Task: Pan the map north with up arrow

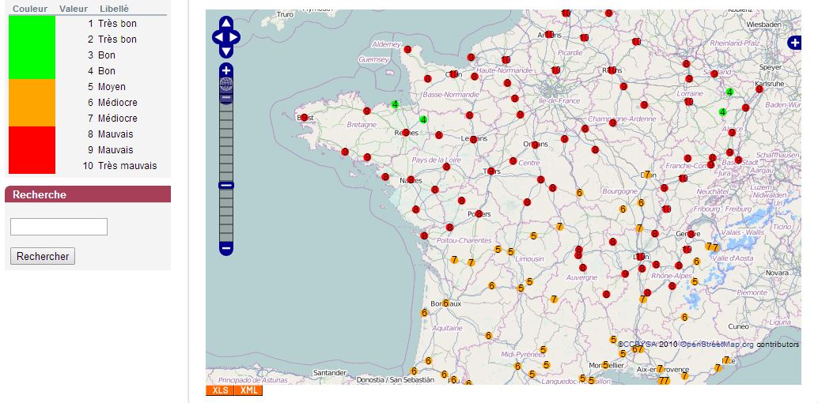Action: click(x=226, y=23)
